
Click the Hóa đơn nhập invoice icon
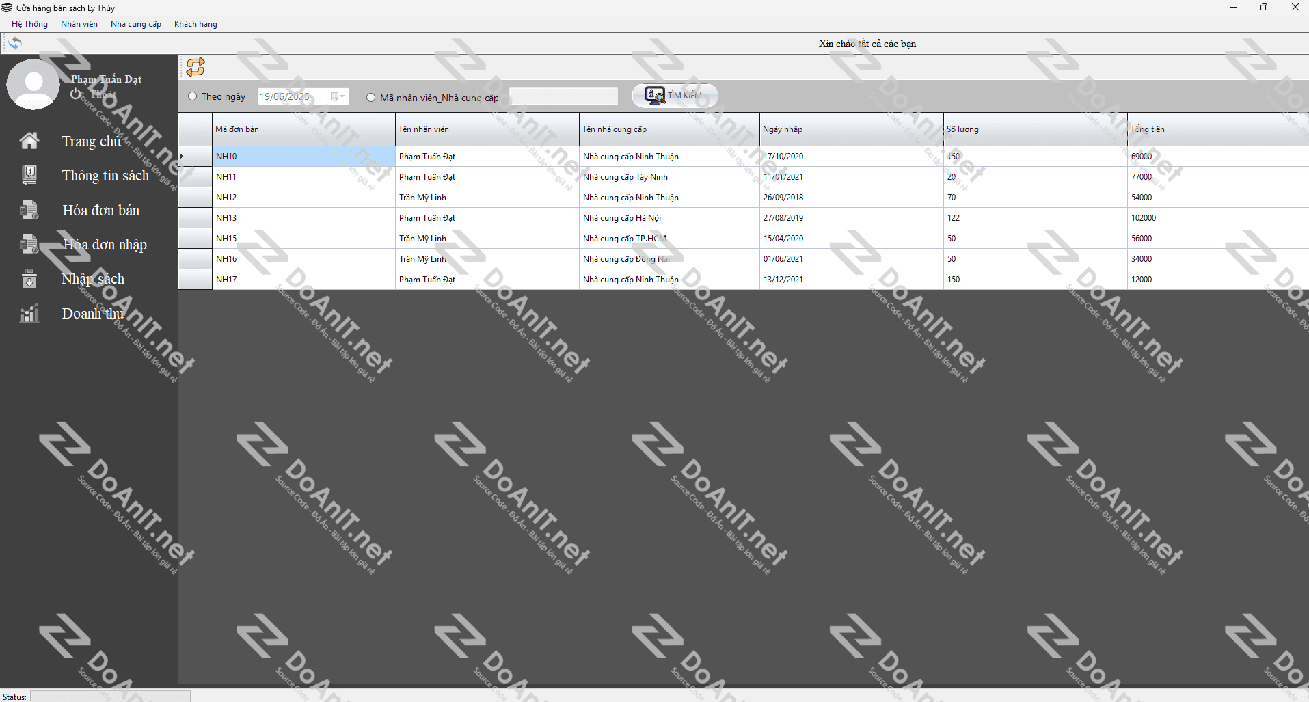coord(29,244)
